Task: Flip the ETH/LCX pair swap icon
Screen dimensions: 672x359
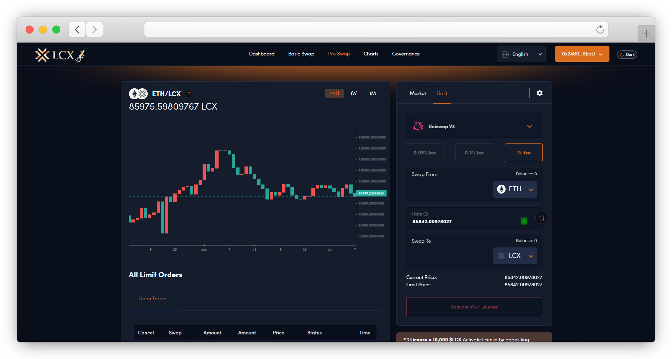Action: (x=189, y=94)
